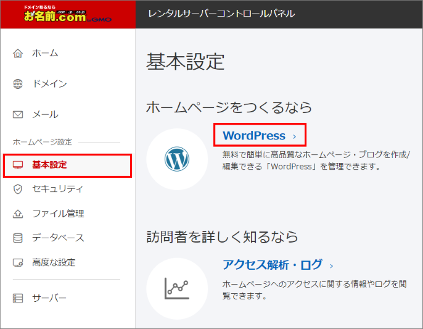Open the データベース menu item
This screenshot has height=329, width=423.
tap(58, 238)
